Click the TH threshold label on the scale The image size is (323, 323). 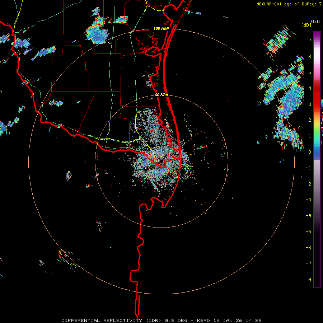308,280
